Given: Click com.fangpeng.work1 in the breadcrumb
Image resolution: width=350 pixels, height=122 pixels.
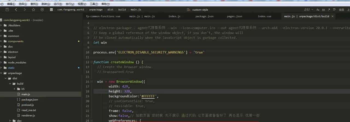Looking at the screenshot, I should [x=71, y=10].
